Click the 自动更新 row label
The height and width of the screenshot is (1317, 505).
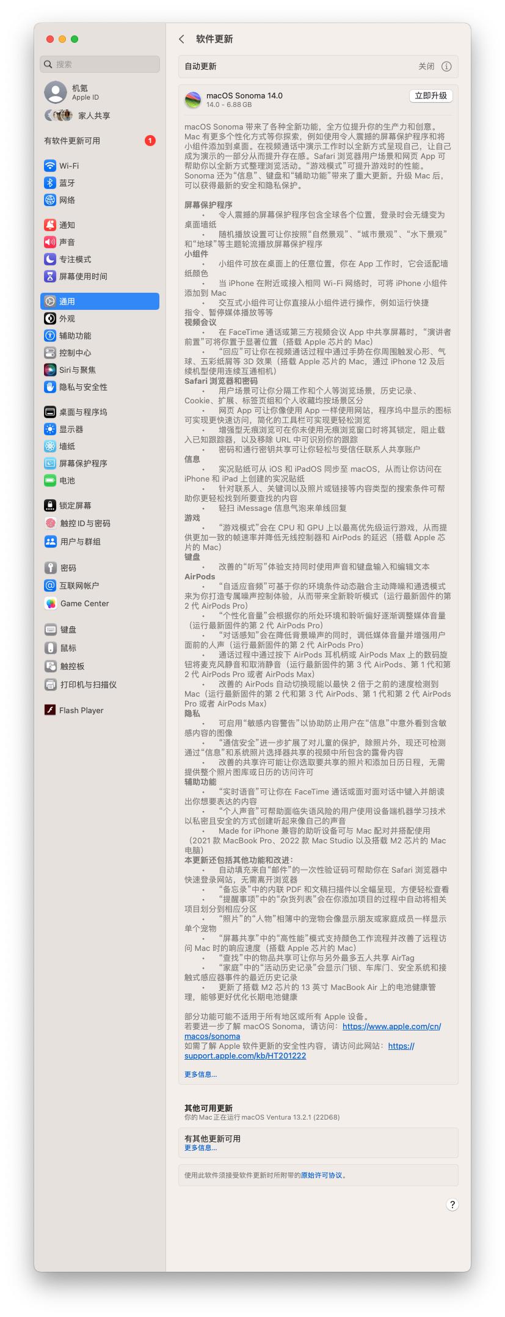(x=200, y=66)
